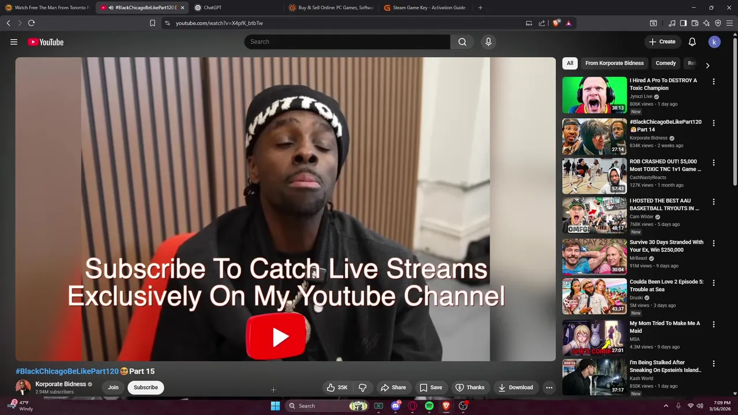Play the video with red play button
Viewport: 738px width, 415px height.
(x=276, y=337)
